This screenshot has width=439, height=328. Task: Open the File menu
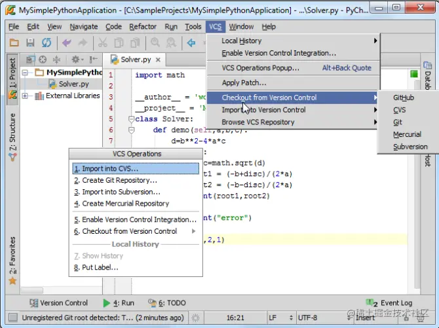tap(14, 27)
